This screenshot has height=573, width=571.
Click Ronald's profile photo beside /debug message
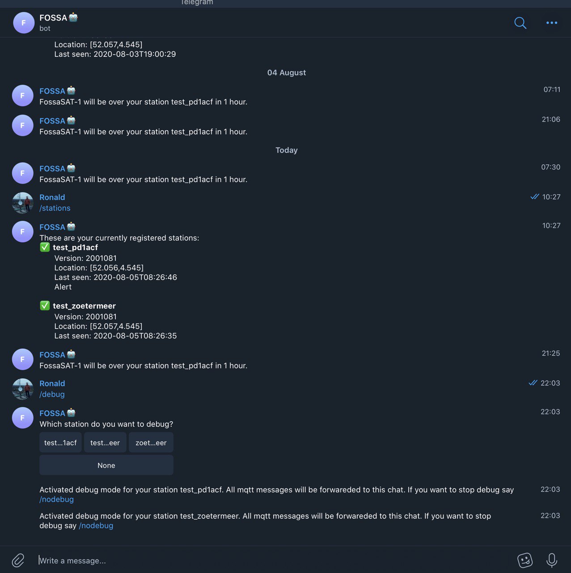(22, 389)
